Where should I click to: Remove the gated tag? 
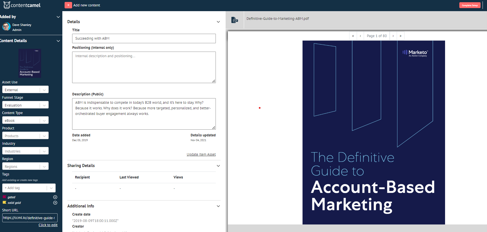[55, 197]
